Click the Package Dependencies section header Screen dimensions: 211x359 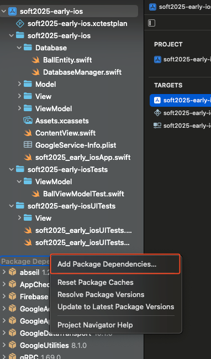(25, 261)
